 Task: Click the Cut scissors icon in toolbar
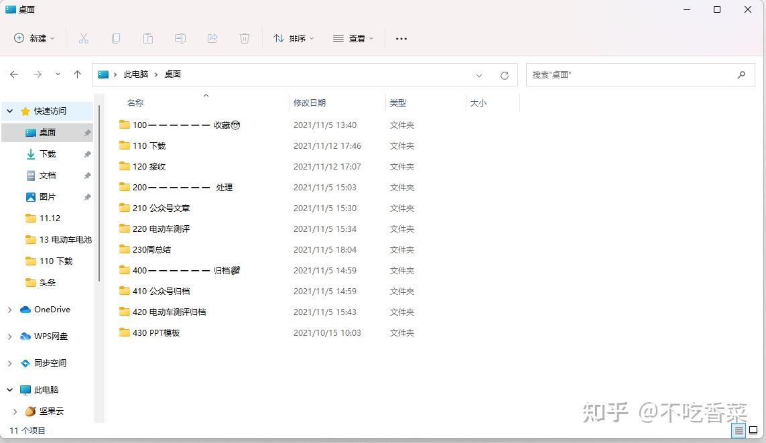point(84,39)
